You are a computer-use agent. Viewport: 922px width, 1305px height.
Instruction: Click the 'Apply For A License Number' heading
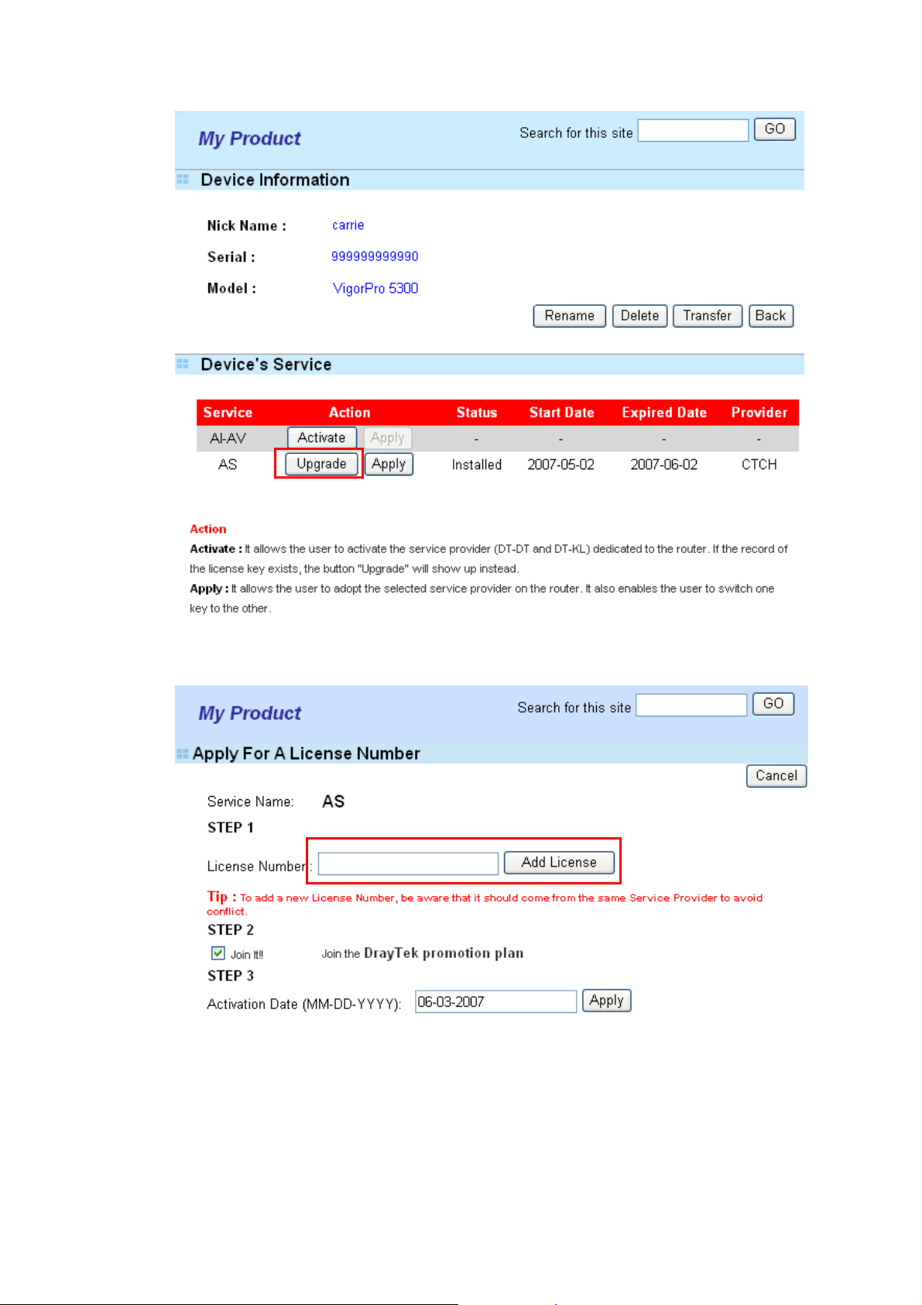point(307,754)
